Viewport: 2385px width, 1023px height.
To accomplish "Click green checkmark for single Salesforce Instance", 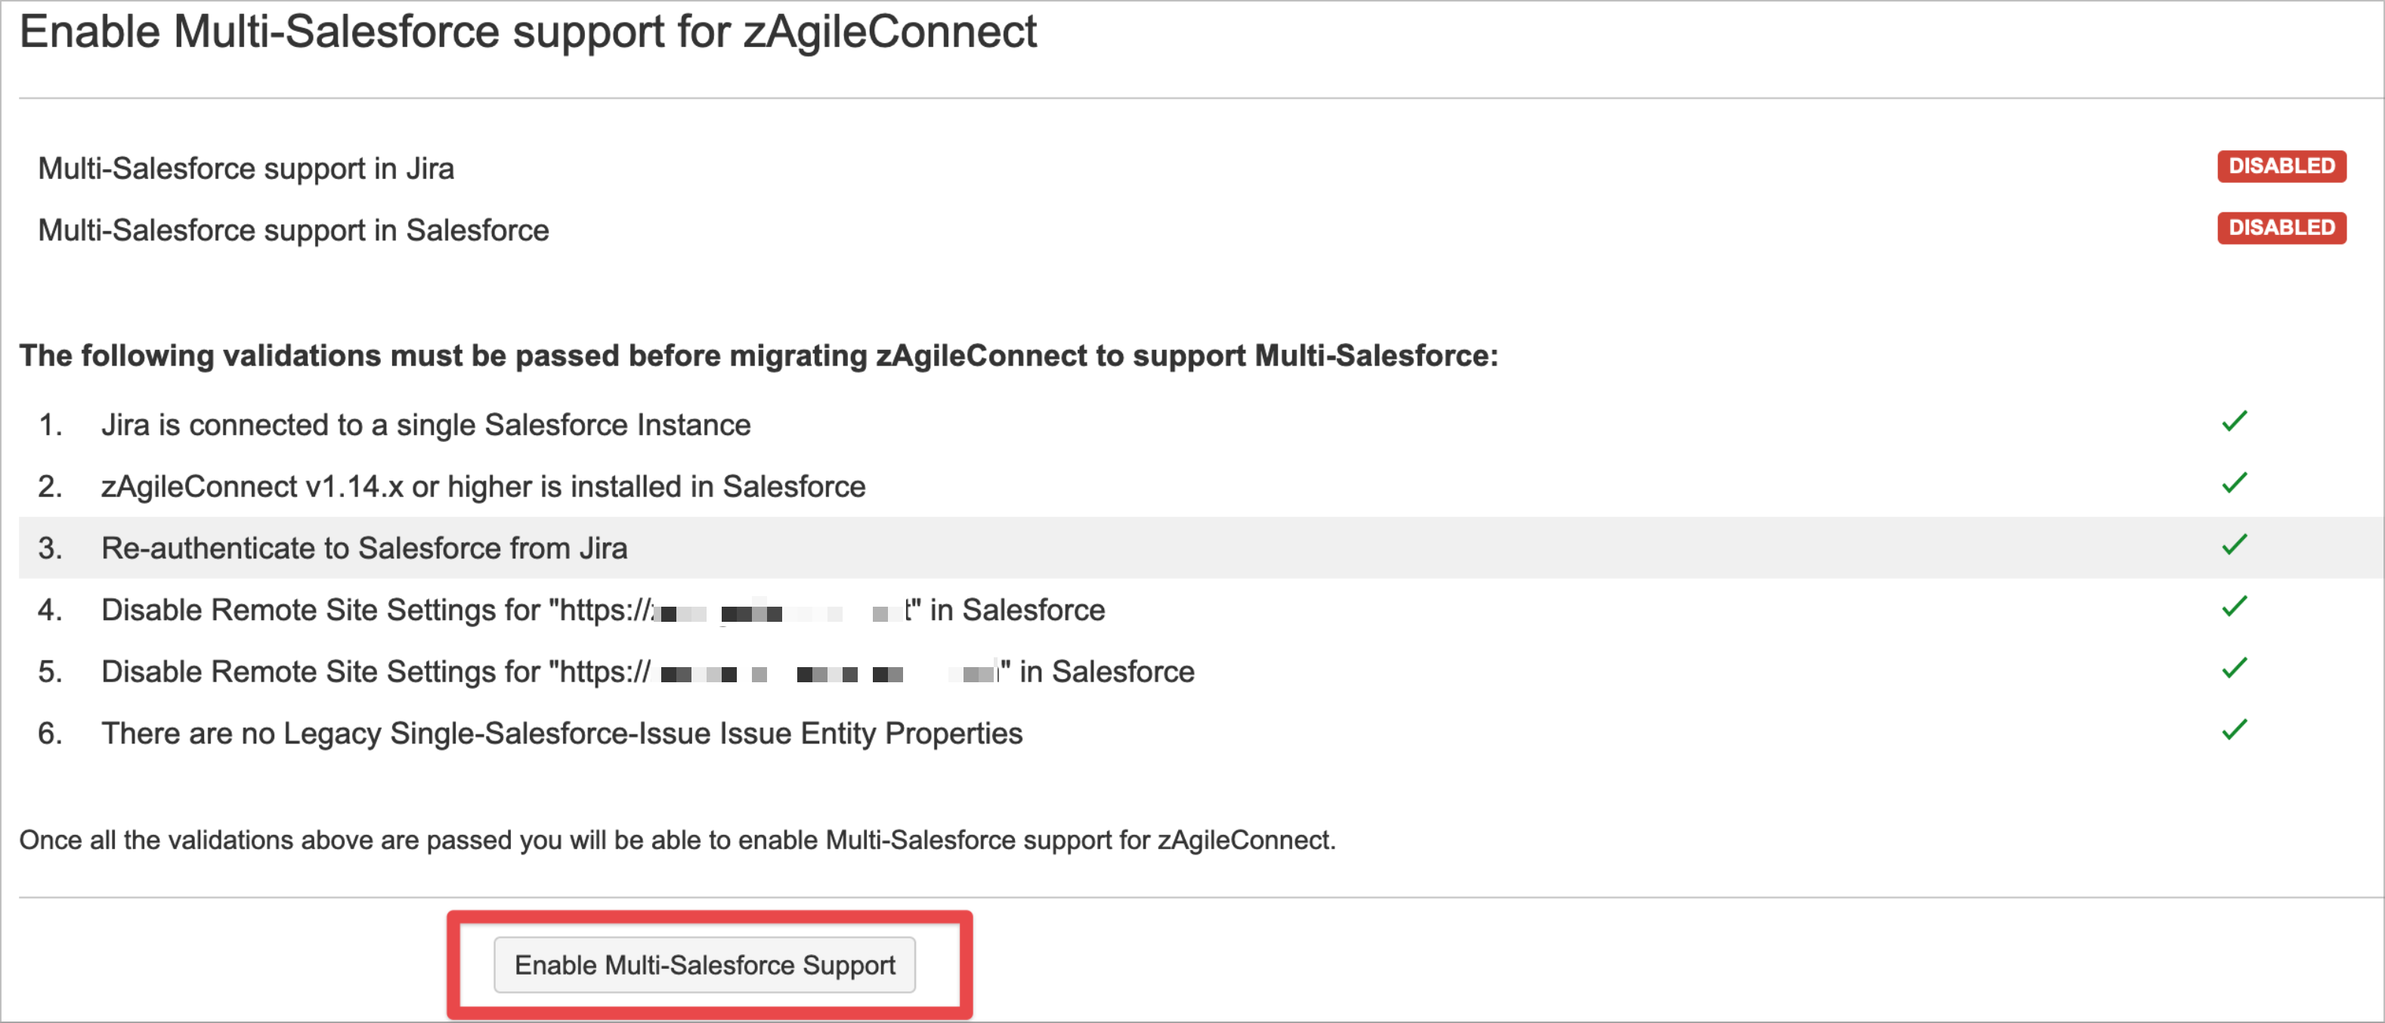I will pos(2234,422).
